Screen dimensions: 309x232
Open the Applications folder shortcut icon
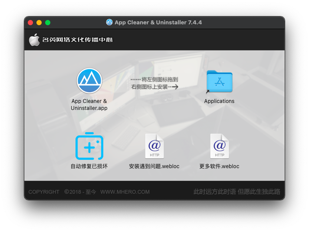(x=219, y=82)
